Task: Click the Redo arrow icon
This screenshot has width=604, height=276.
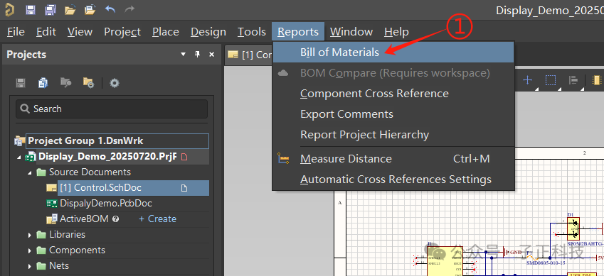Action: click(x=129, y=10)
